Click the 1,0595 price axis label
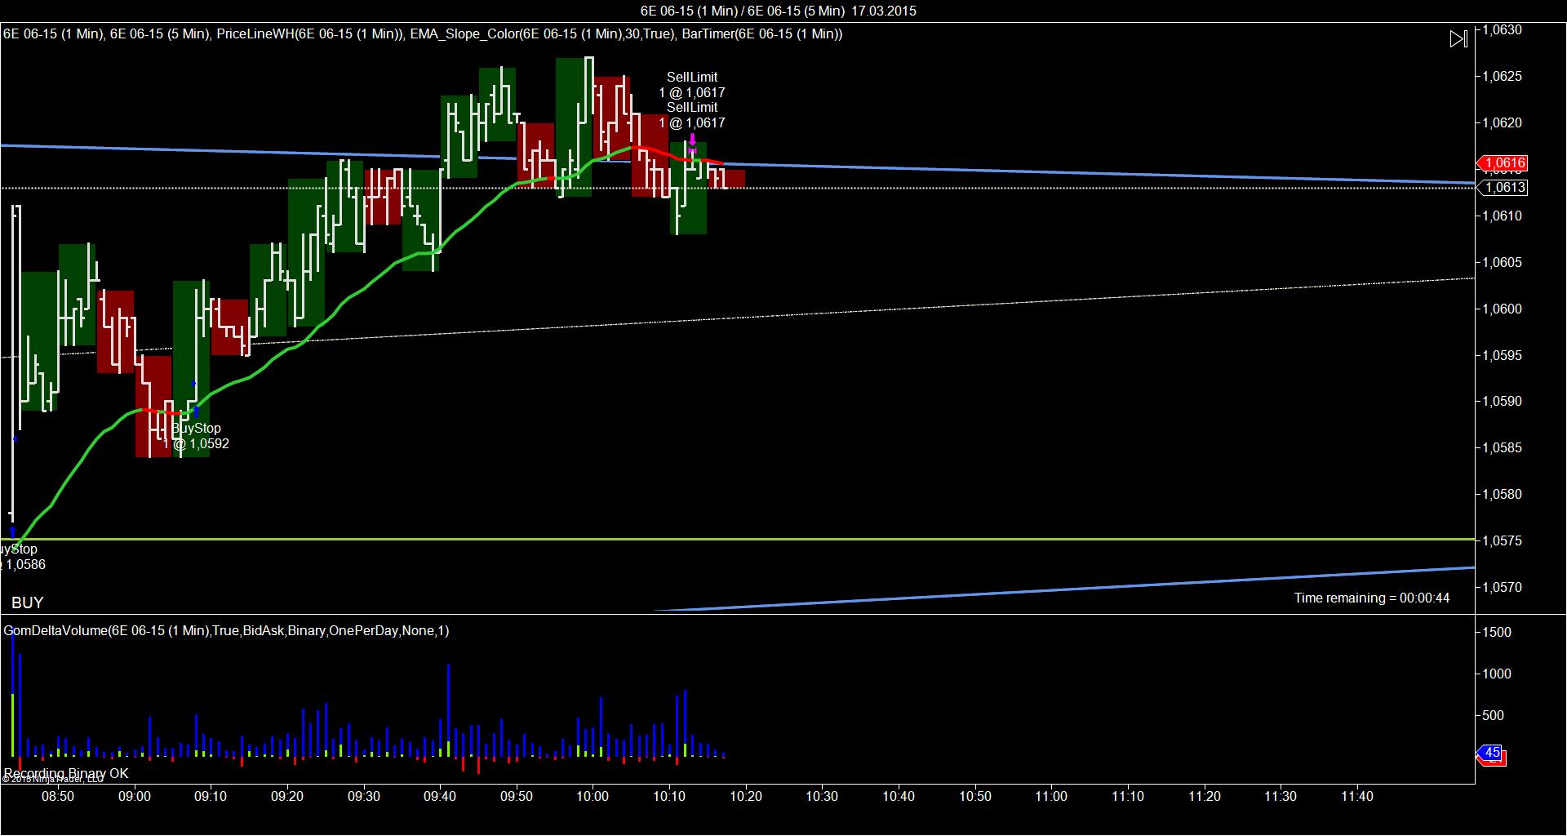Screen dimensions: 1567x836 click(x=1503, y=356)
